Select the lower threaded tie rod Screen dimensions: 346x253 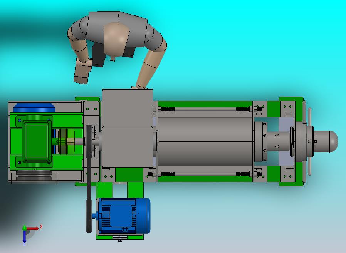point(205,174)
